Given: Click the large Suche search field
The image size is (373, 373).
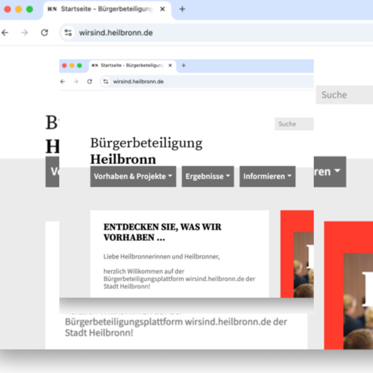Looking at the screenshot, I should [x=344, y=95].
